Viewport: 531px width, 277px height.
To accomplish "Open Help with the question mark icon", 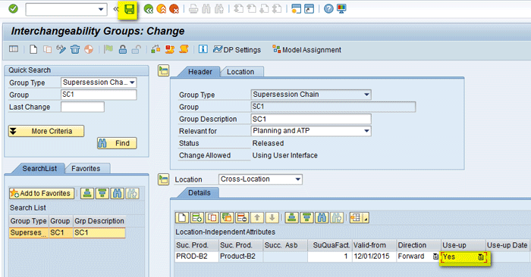I will [x=328, y=9].
